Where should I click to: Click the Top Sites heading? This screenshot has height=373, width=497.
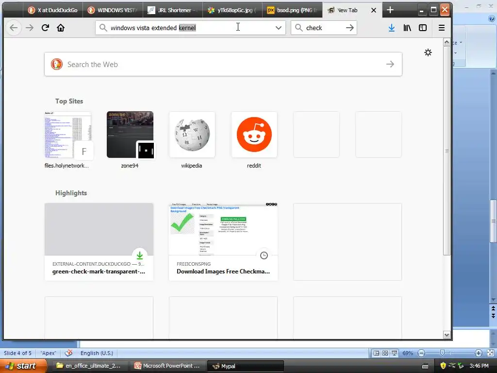(69, 101)
